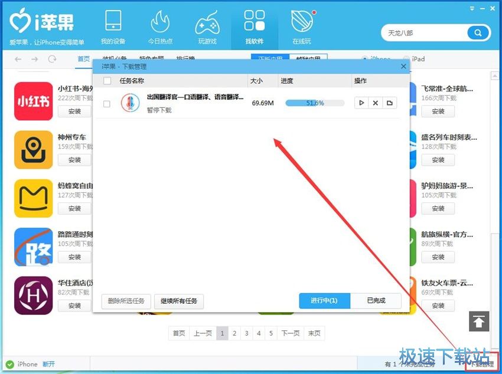Go to page 5 in pagination

271,333
